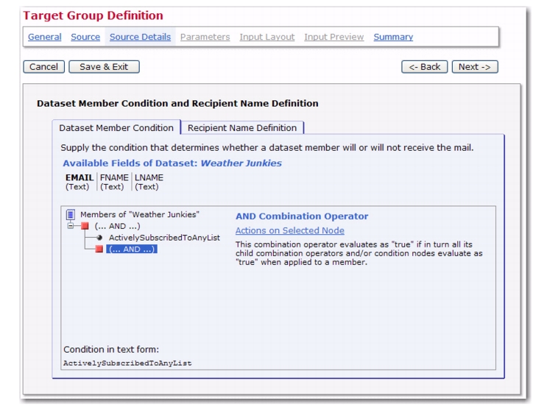Click the LNAME (Text) field
The width and height of the screenshot is (547, 410).
click(149, 182)
